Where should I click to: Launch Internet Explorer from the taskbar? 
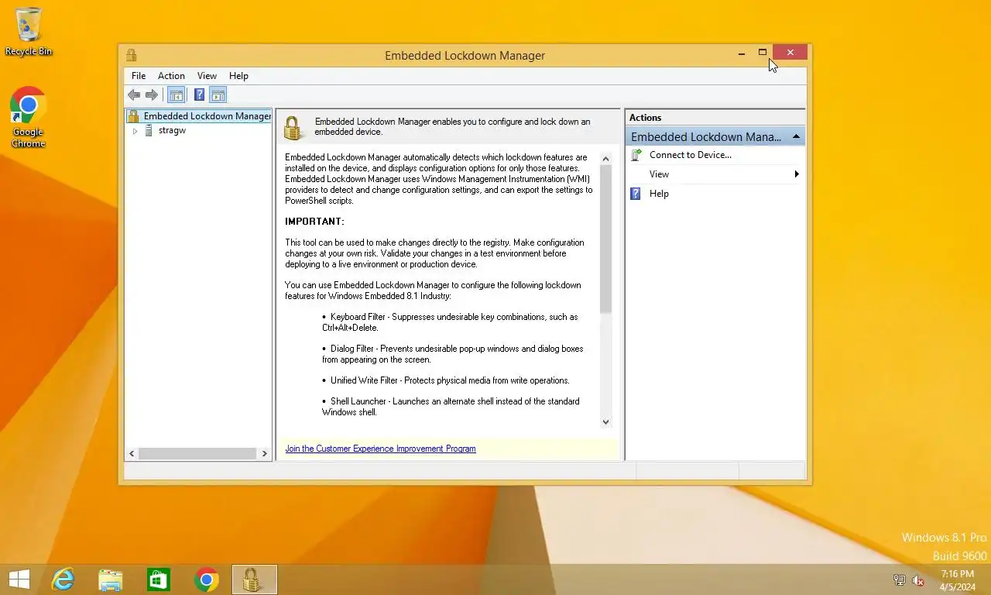click(63, 580)
